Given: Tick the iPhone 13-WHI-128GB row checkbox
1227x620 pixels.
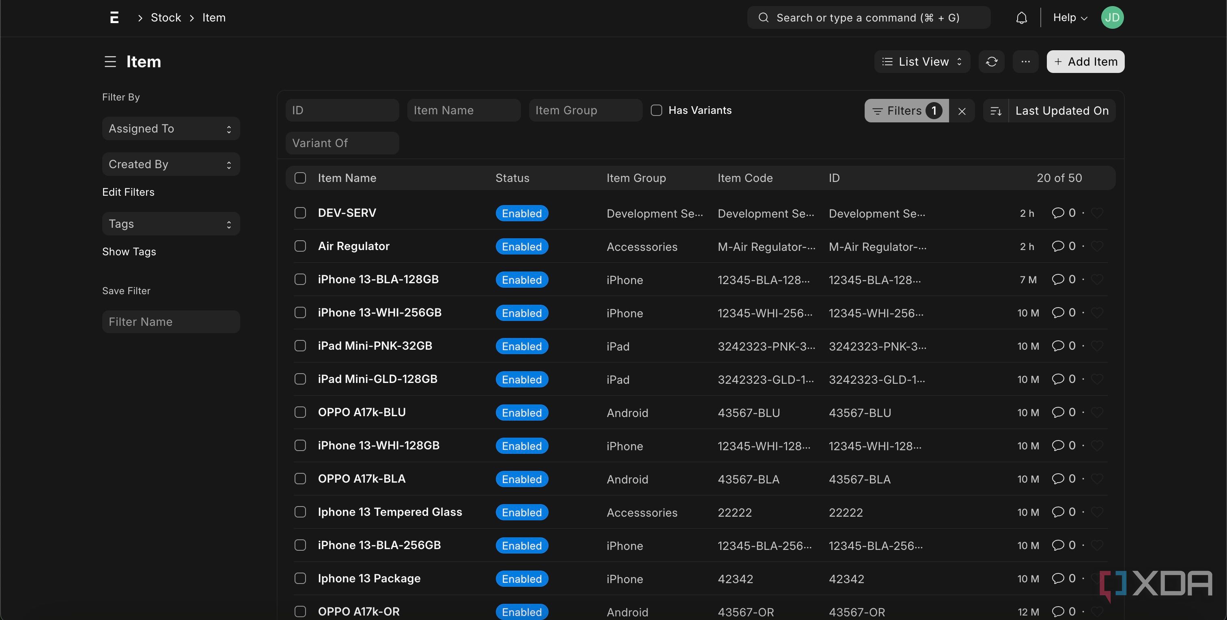Looking at the screenshot, I should 300,445.
